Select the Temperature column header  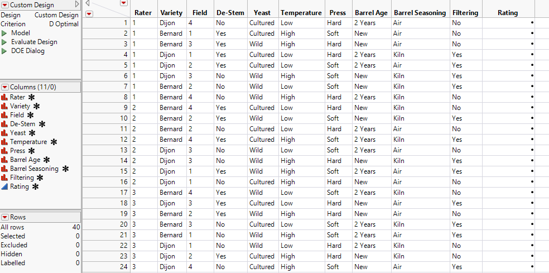(x=301, y=13)
